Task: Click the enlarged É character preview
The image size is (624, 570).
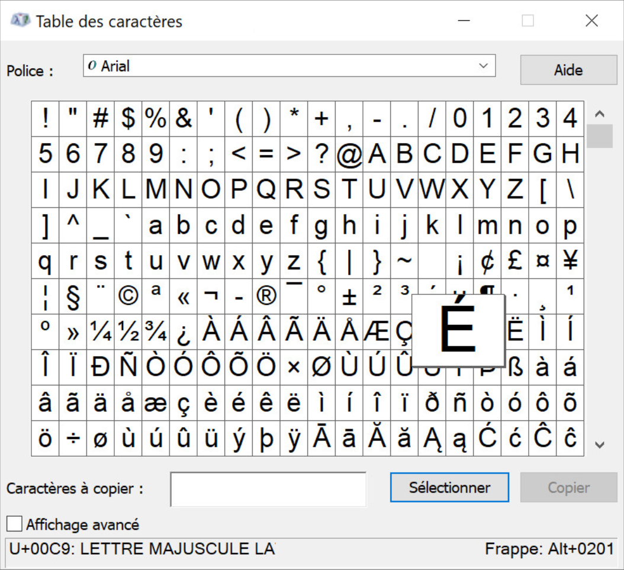Action: click(458, 330)
